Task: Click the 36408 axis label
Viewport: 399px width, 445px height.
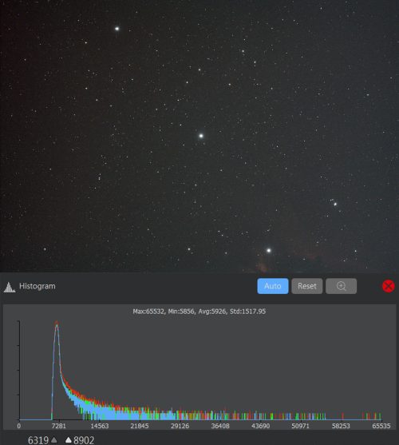Action: (220, 426)
